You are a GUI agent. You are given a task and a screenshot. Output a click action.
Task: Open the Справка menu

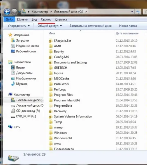click(x=61, y=19)
